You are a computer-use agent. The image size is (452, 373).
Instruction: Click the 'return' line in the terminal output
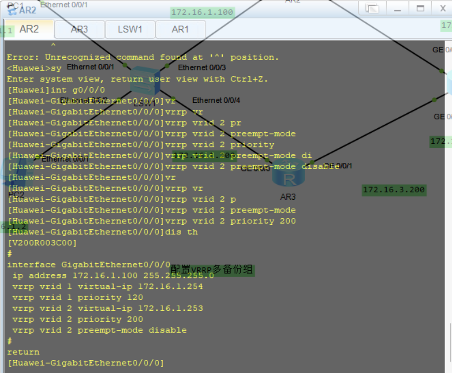coord(23,352)
